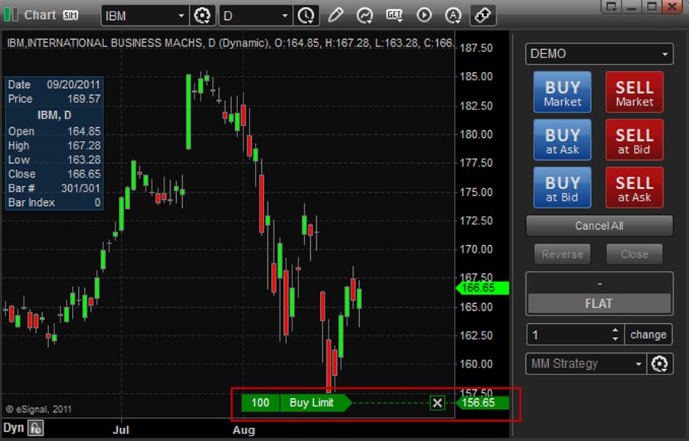
Task: Click BUY at Ask button
Action: (562, 140)
